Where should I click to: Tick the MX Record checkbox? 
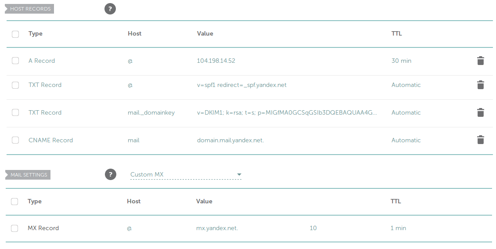click(x=14, y=228)
